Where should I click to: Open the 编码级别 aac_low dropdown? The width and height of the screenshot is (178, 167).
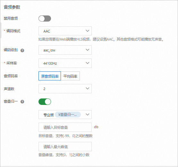(65, 50)
